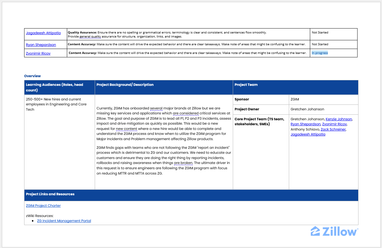The image size is (382, 248).
Task: Click the Project Background/ Description column header
Action: (x=125, y=85)
